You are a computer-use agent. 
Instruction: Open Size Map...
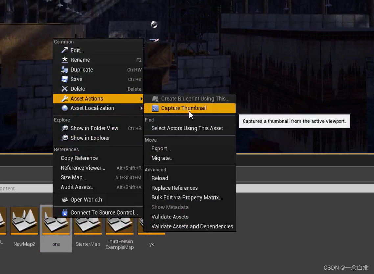(x=98, y=177)
